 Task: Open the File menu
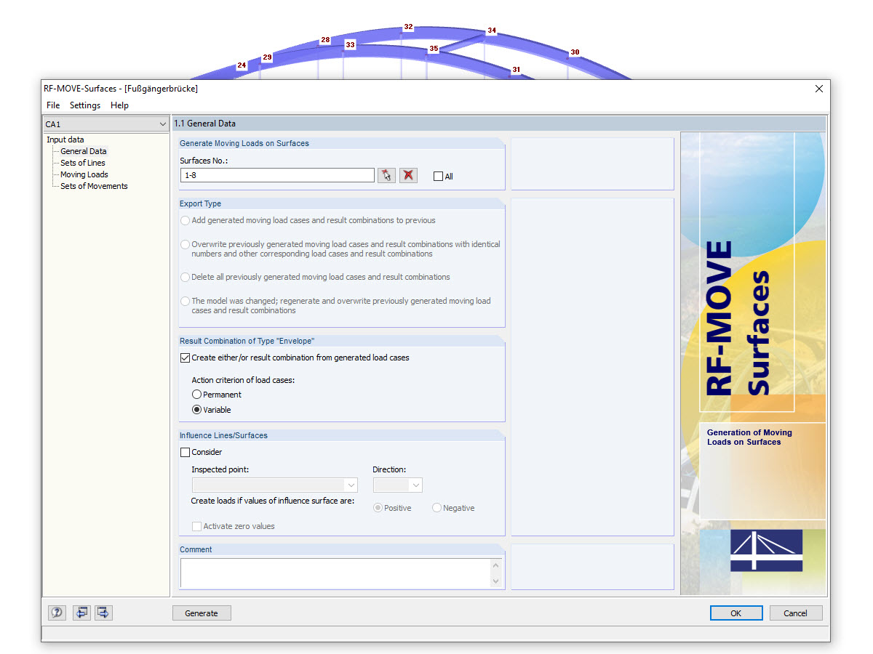coord(52,105)
